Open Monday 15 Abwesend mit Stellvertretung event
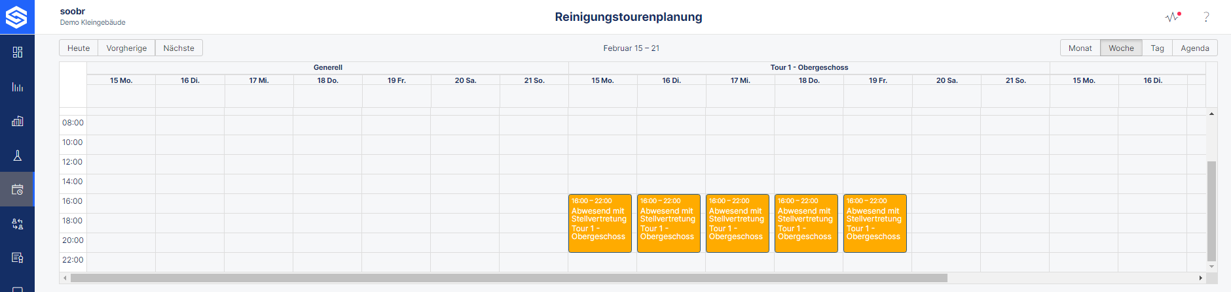 600,223
